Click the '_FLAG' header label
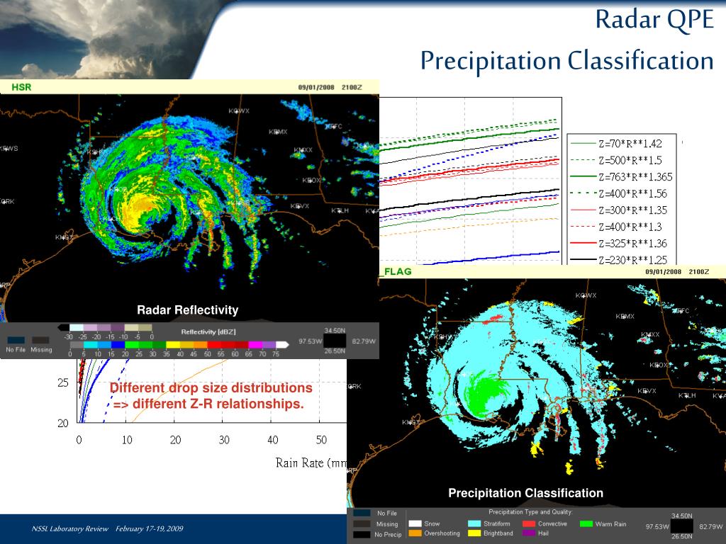Viewport: 726px width, 544px height. [x=396, y=271]
